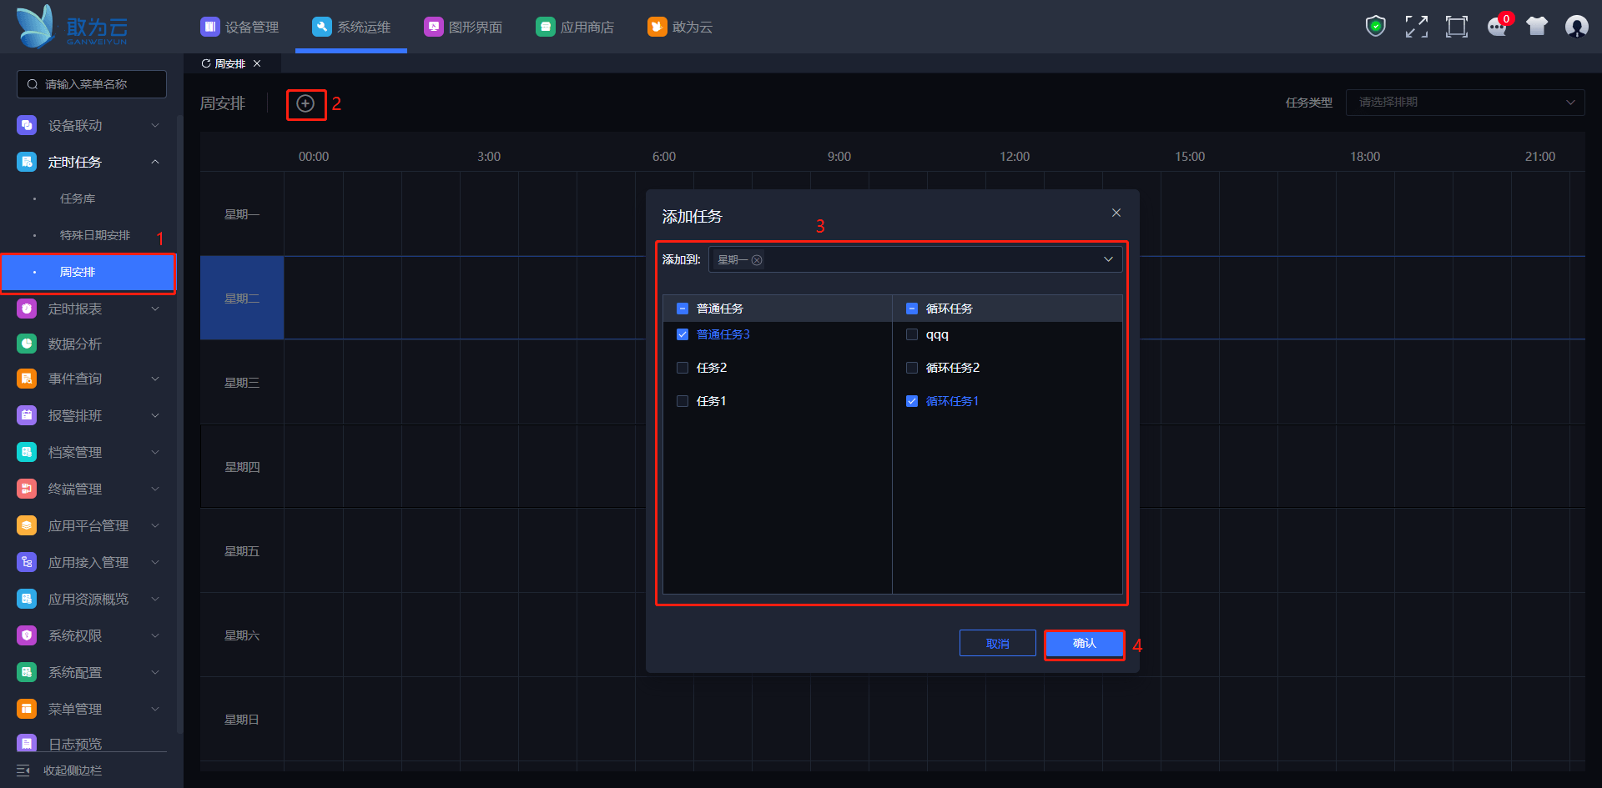Check the 任务2 checkbox
Viewport: 1602px width, 788px height.
pos(683,368)
